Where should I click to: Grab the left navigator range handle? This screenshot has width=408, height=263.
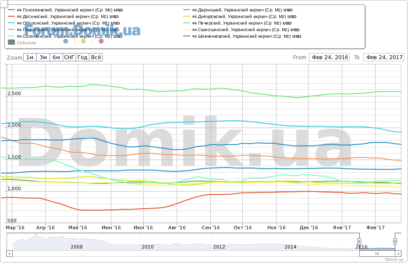359,242
